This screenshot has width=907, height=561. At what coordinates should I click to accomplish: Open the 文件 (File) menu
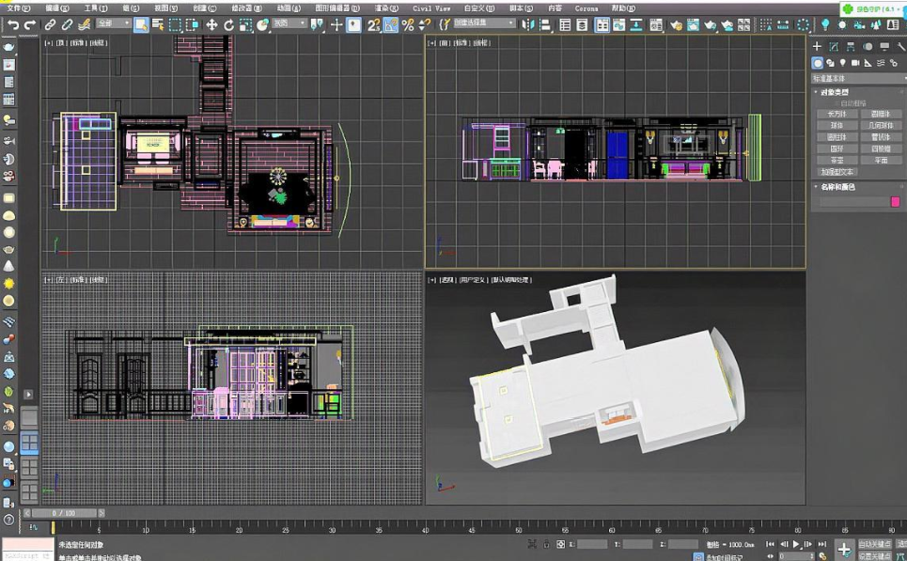coord(18,8)
